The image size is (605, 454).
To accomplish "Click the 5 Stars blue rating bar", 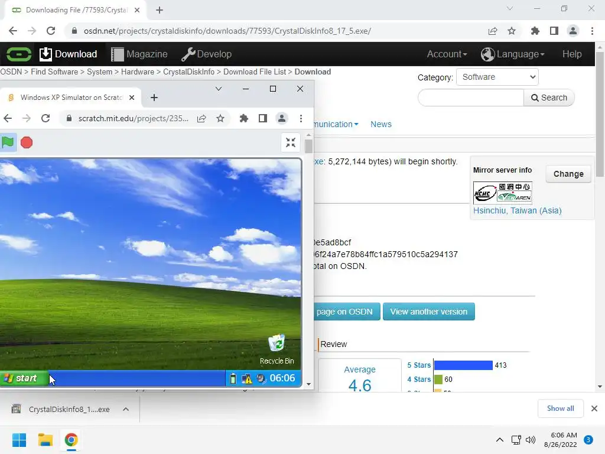I will pyautogui.click(x=463, y=365).
